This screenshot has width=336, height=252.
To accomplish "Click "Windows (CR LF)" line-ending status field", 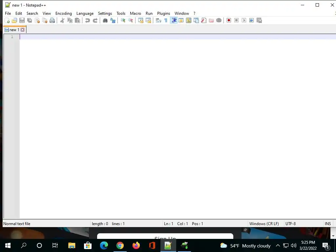I will click(264, 224).
